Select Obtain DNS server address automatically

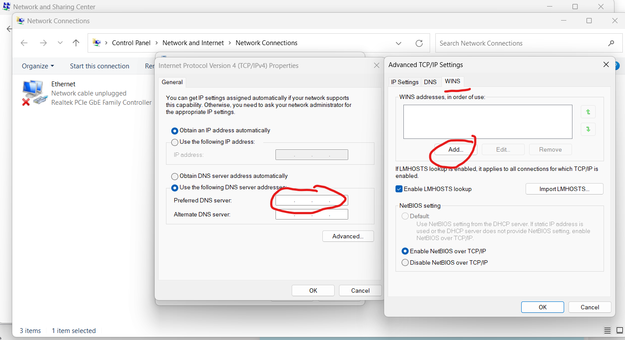click(175, 176)
